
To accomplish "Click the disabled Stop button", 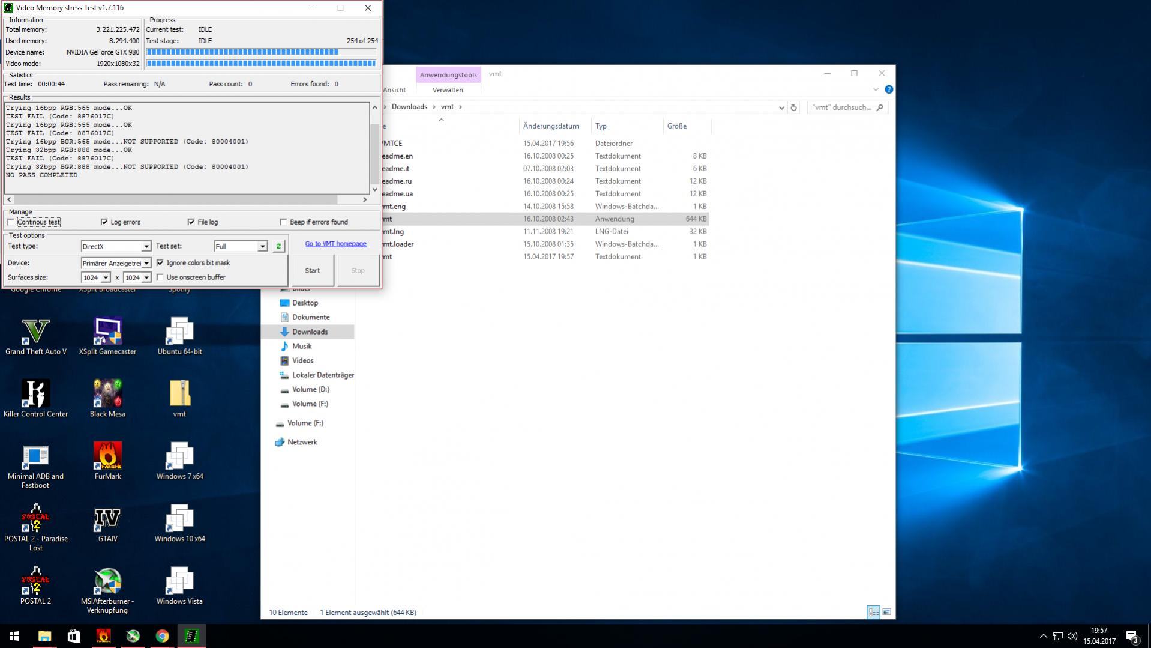I will [x=358, y=271].
